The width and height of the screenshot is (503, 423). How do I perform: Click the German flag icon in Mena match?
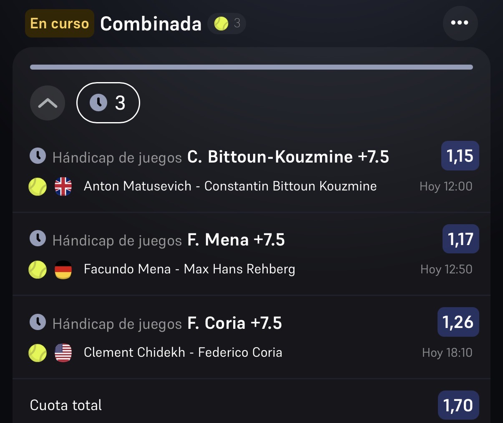[x=63, y=270]
